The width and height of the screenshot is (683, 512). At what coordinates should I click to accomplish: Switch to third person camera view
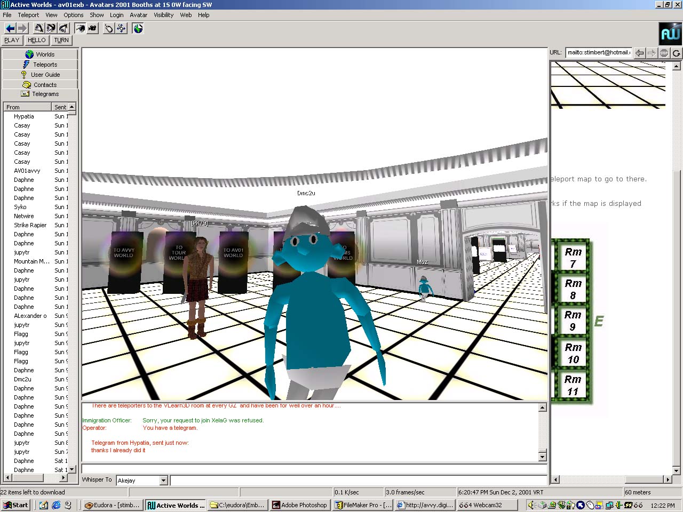click(x=92, y=28)
